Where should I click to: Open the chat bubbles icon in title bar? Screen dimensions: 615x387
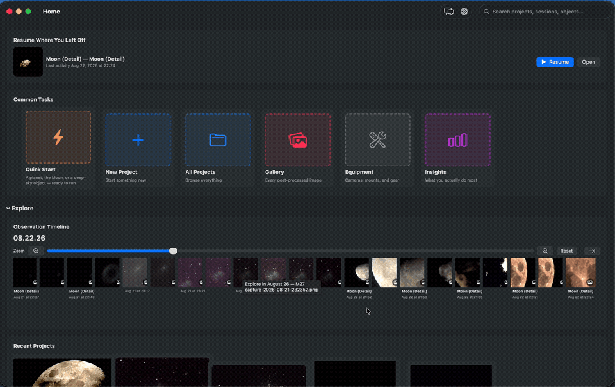pos(448,12)
